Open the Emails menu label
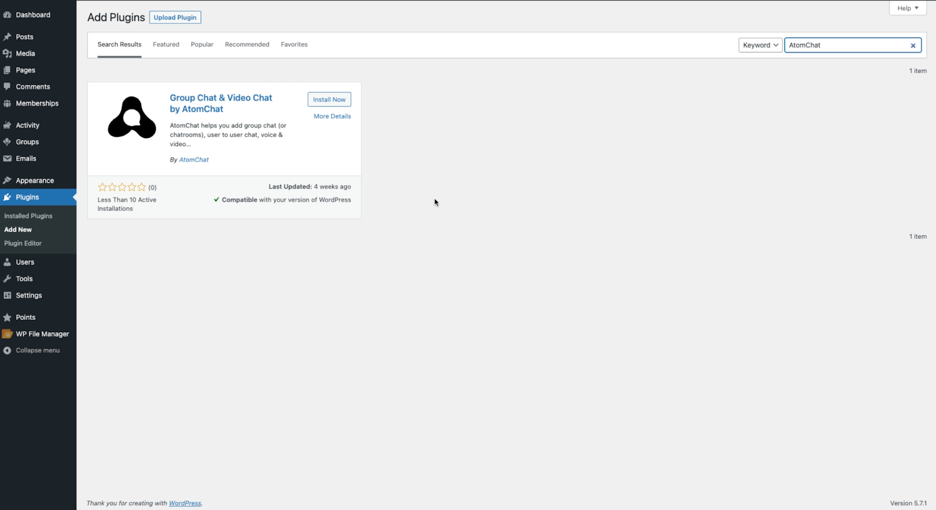Viewport: 936px width, 510px height. point(26,158)
